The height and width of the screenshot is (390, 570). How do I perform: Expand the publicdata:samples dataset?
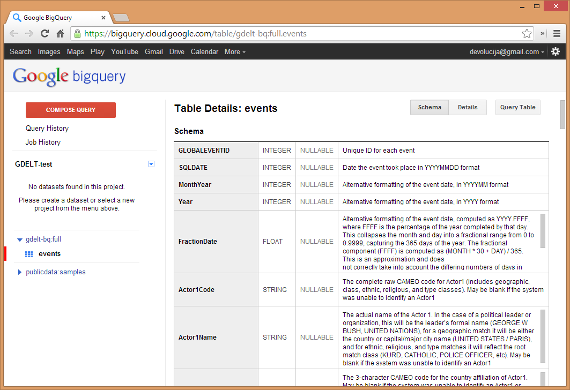(x=20, y=272)
